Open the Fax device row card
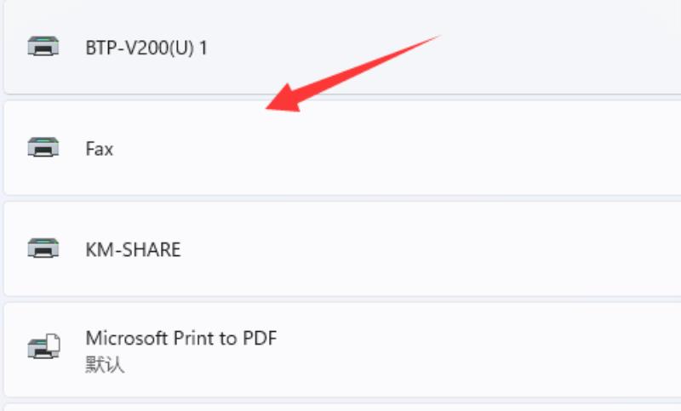The height and width of the screenshot is (411, 681). 342,148
